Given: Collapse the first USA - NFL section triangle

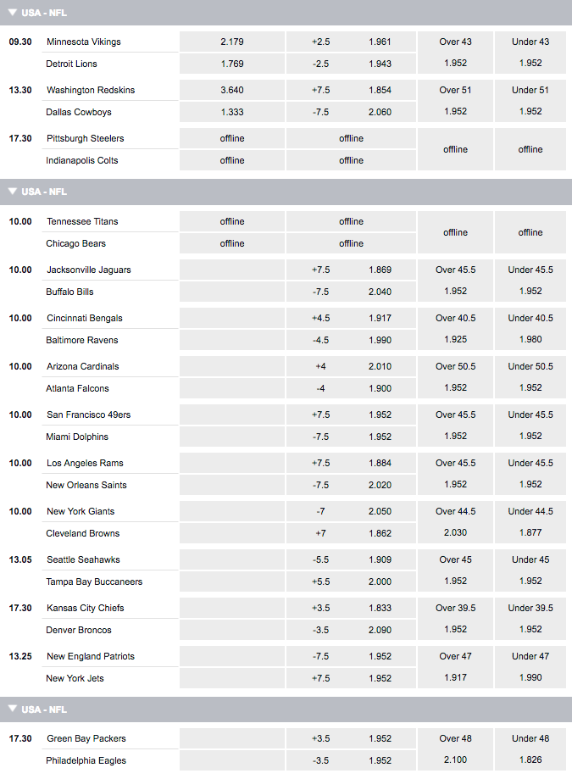Looking at the screenshot, I should (13, 13).
